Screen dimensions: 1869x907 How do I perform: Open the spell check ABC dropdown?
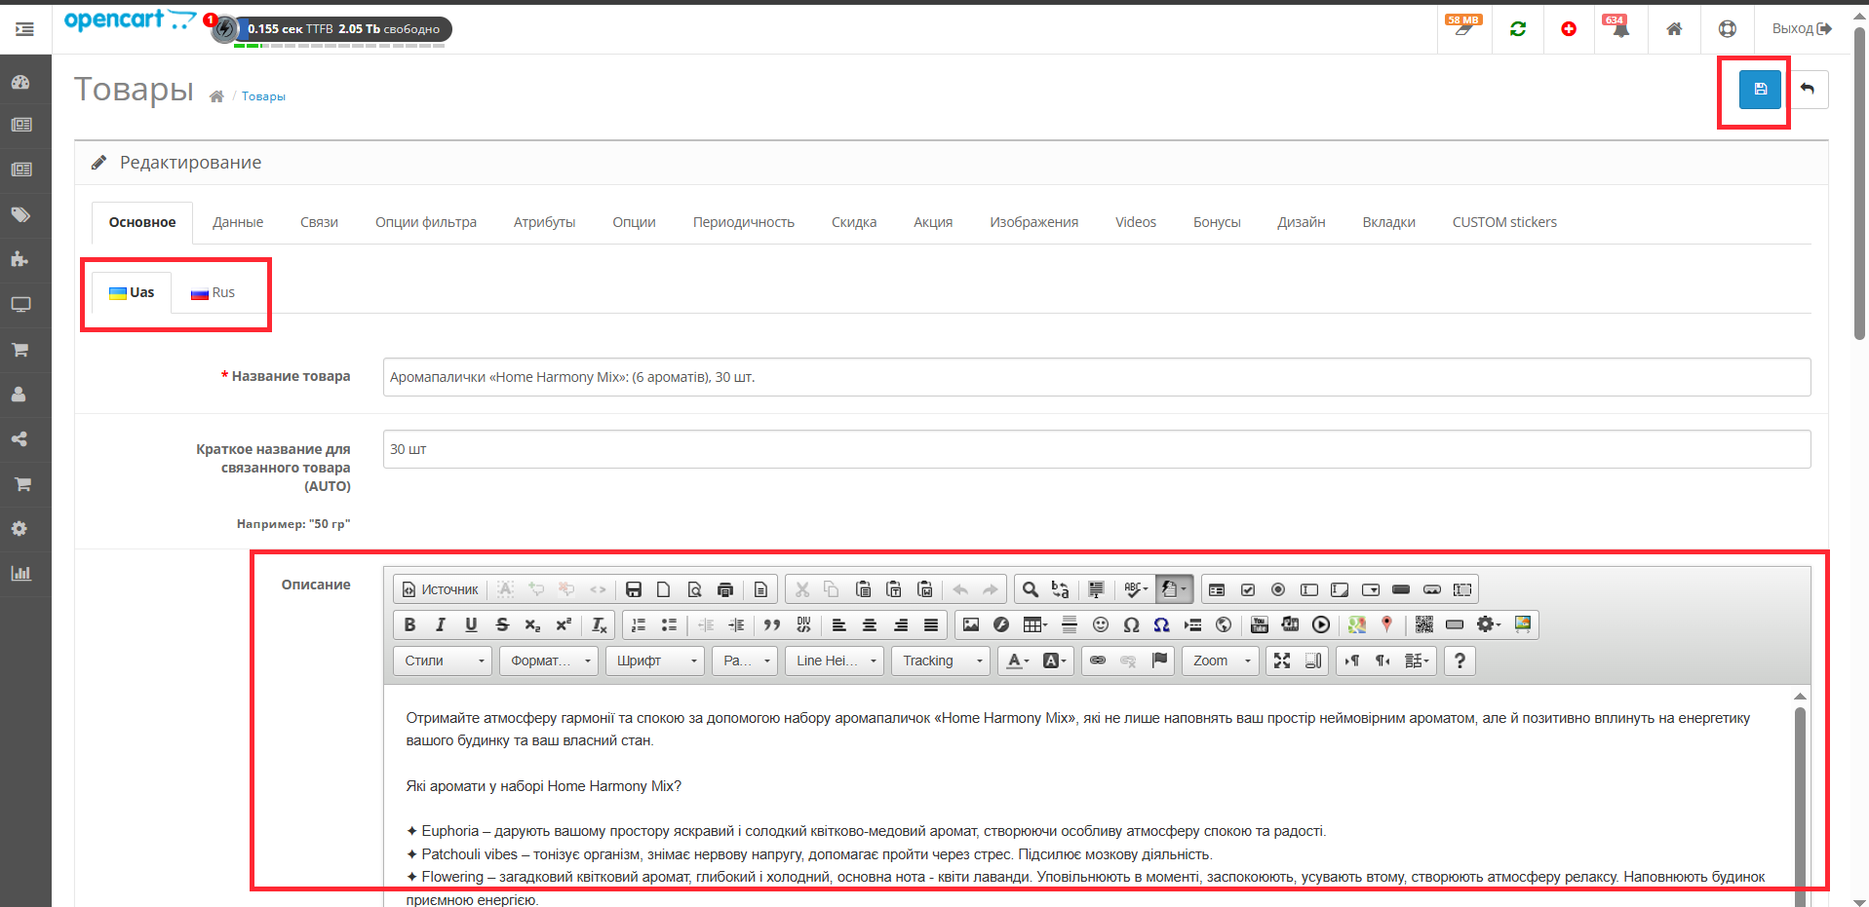click(1136, 589)
